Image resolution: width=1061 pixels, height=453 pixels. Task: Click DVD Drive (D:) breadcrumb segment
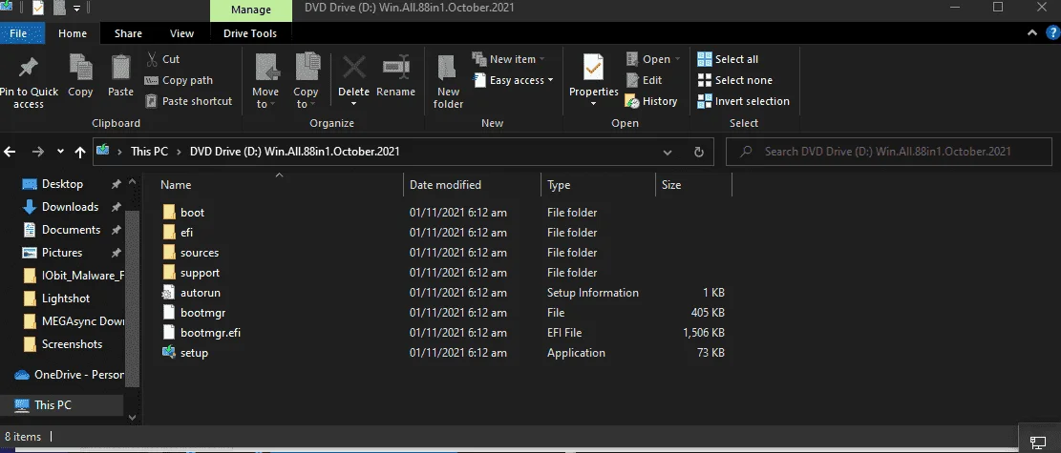tap(294, 152)
